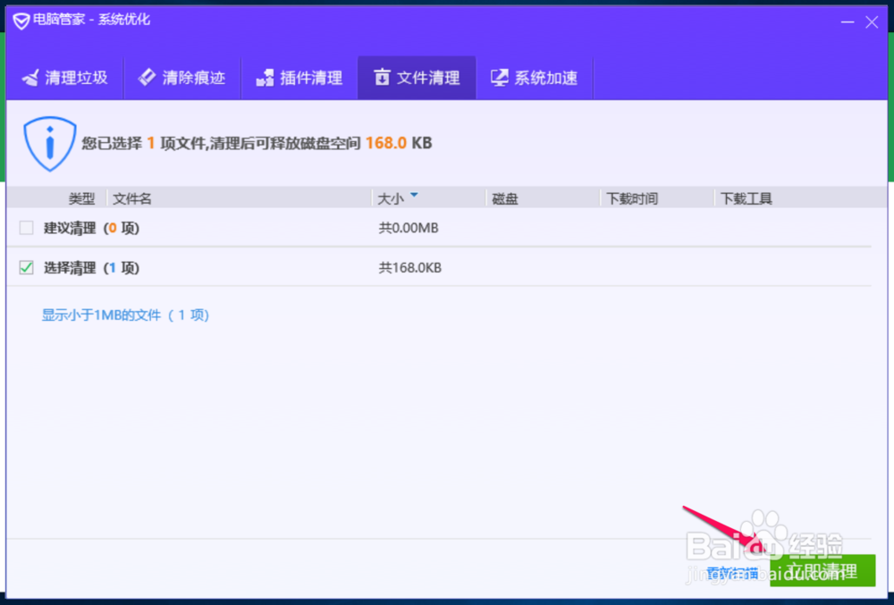This screenshot has height=605, width=894.
Task: Click the eraser icon on 清除痕迹 tab
Action: tap(147, 78)
